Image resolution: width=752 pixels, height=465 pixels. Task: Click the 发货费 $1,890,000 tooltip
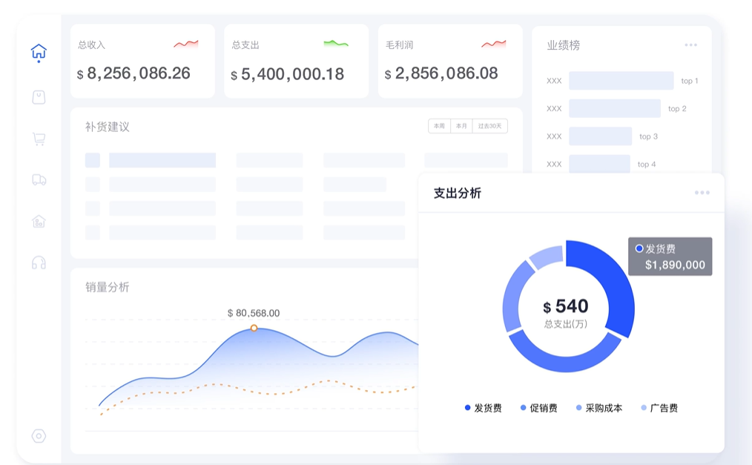(670, 257)
